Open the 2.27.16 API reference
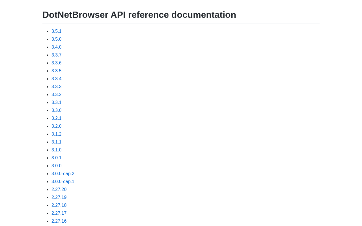Viewport: 362px width, 226px height. click(x=59, y=221)
